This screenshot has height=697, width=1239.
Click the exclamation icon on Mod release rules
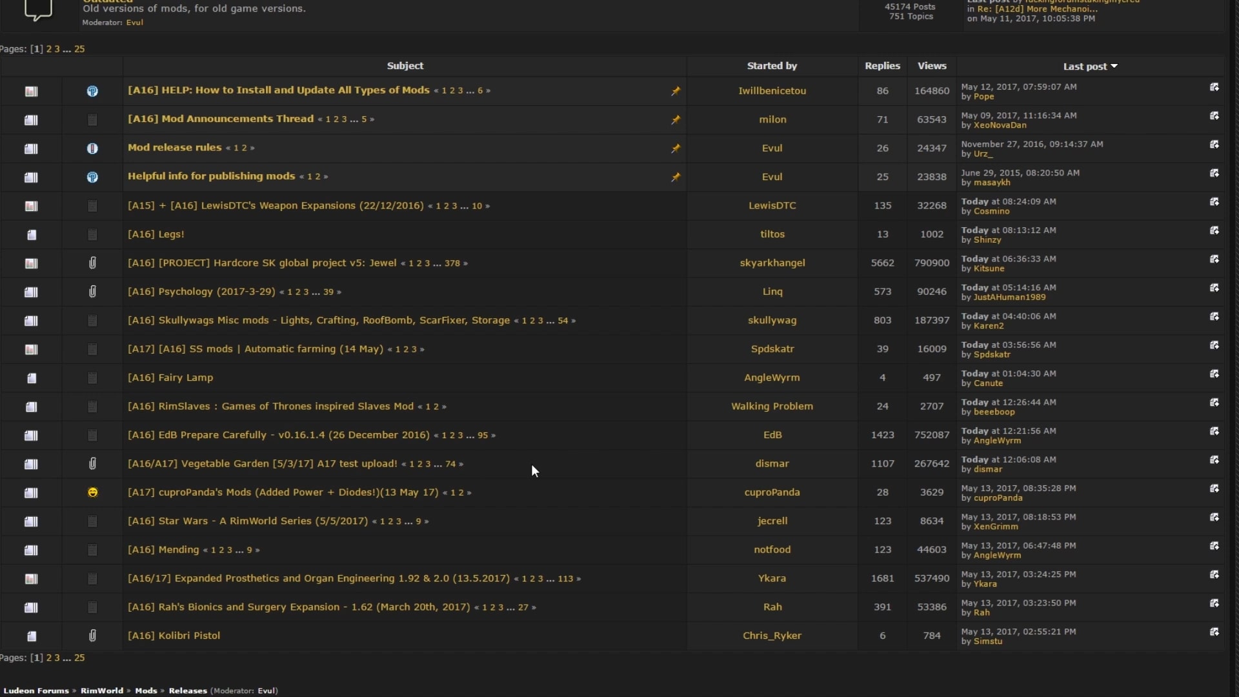pyautogui.click(x=92, y=148)
